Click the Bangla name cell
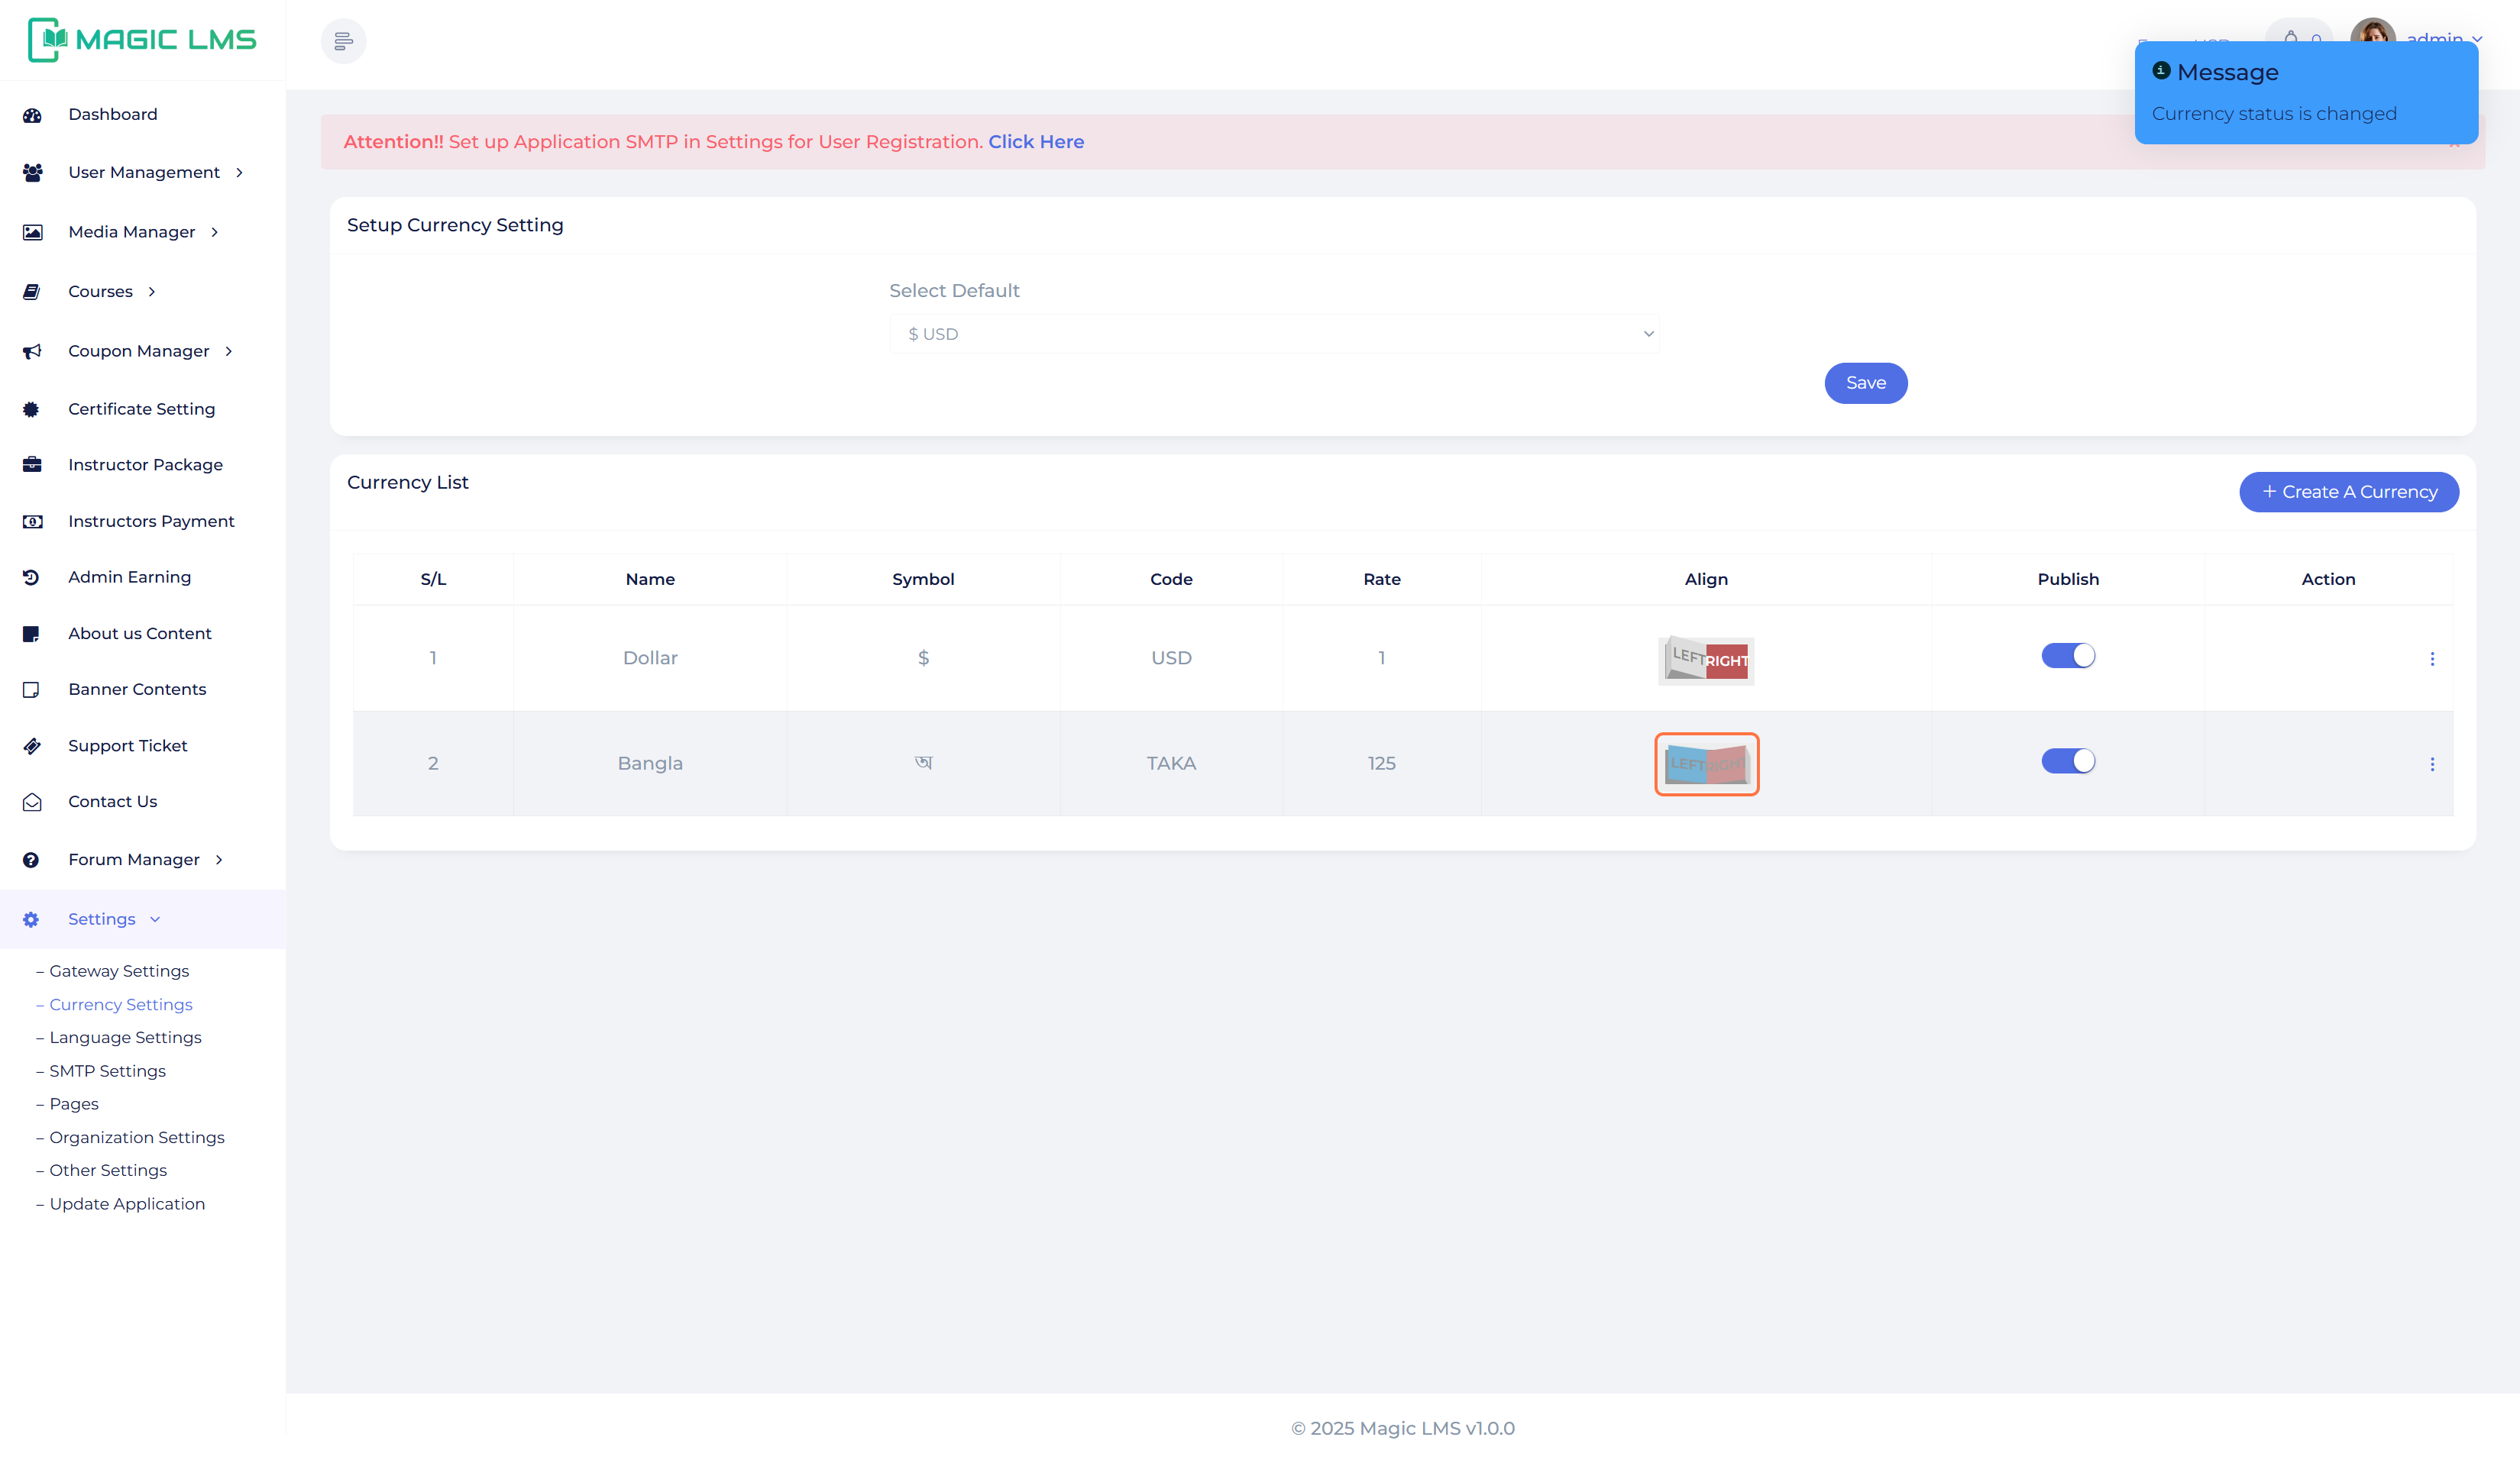 point(650,764)
